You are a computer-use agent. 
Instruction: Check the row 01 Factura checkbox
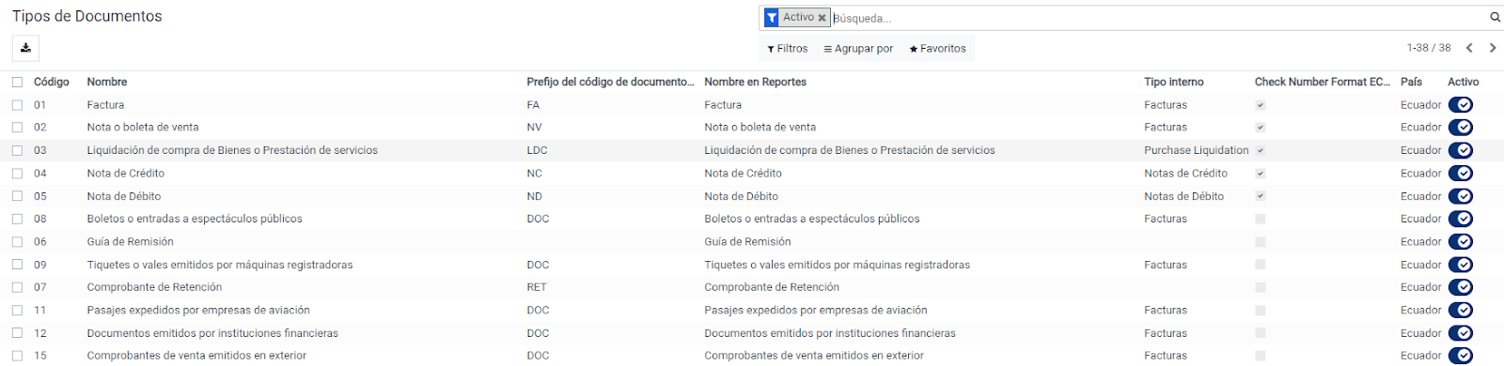point(17,105)
